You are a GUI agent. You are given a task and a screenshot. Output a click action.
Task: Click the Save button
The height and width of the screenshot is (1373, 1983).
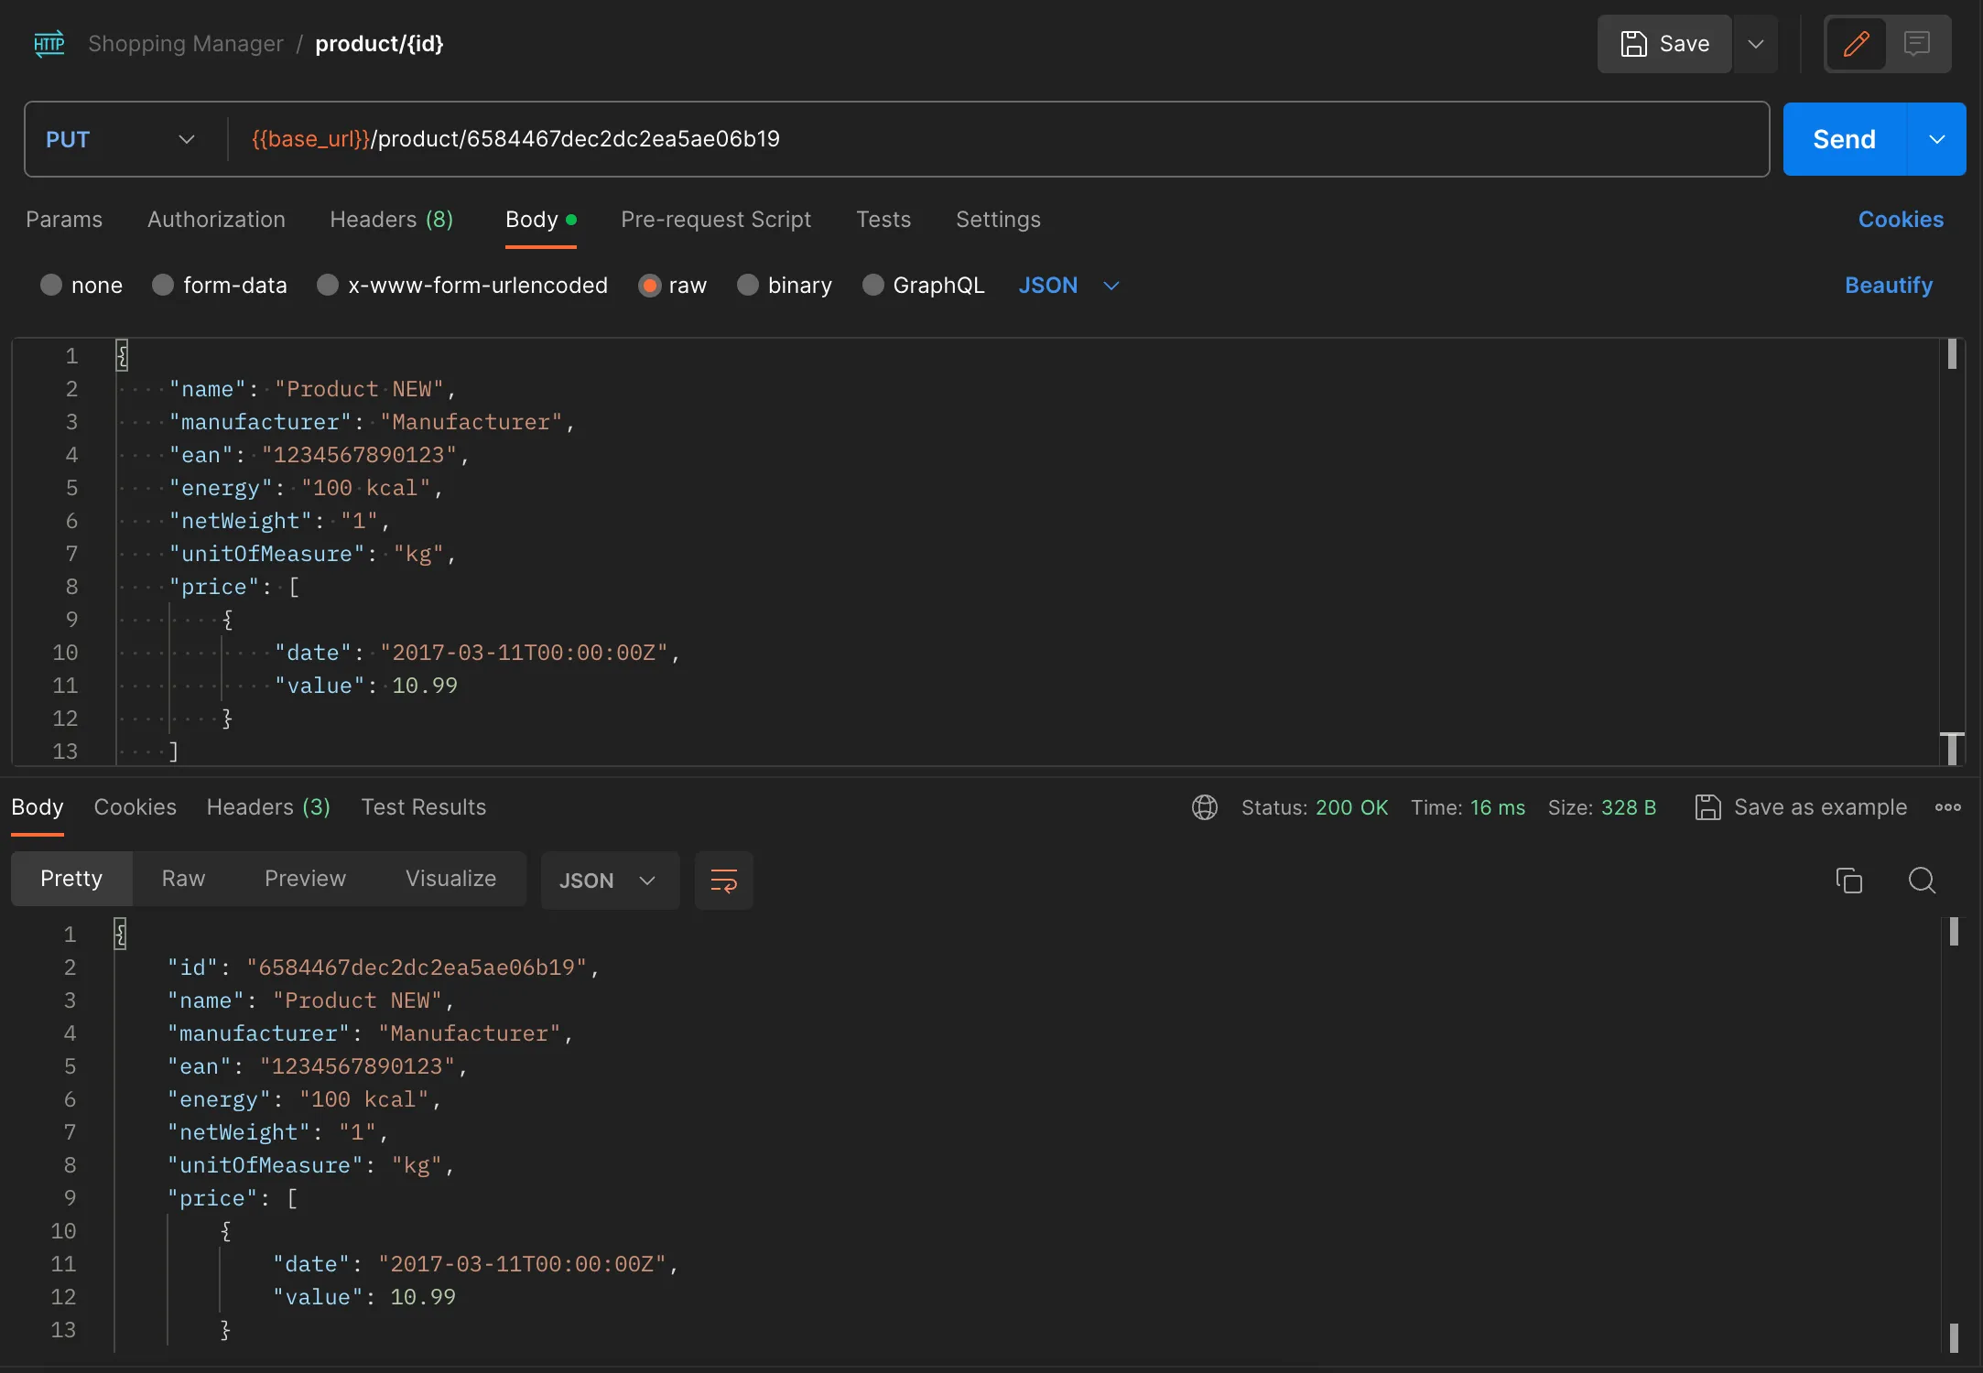click(1664, 44)
